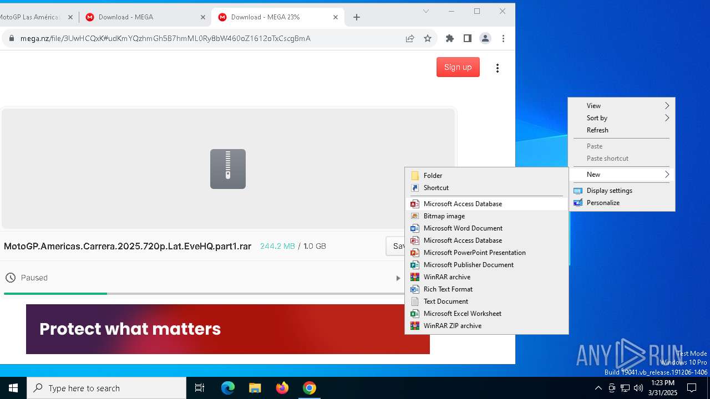Image resolution: width=710 pixels, height=399 pixels.
Task: Expand the View submenu
Action: tap(621, 106)
